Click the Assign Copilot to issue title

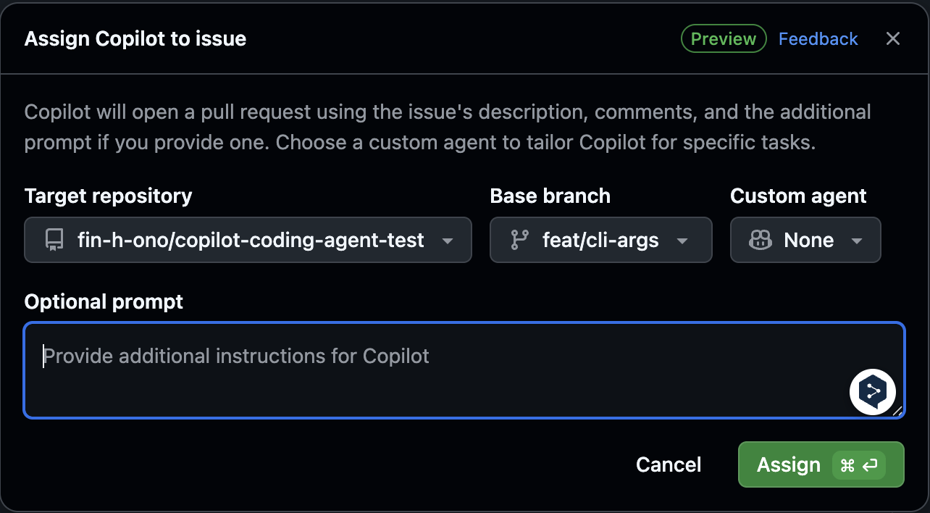click(x=135, y=38)
